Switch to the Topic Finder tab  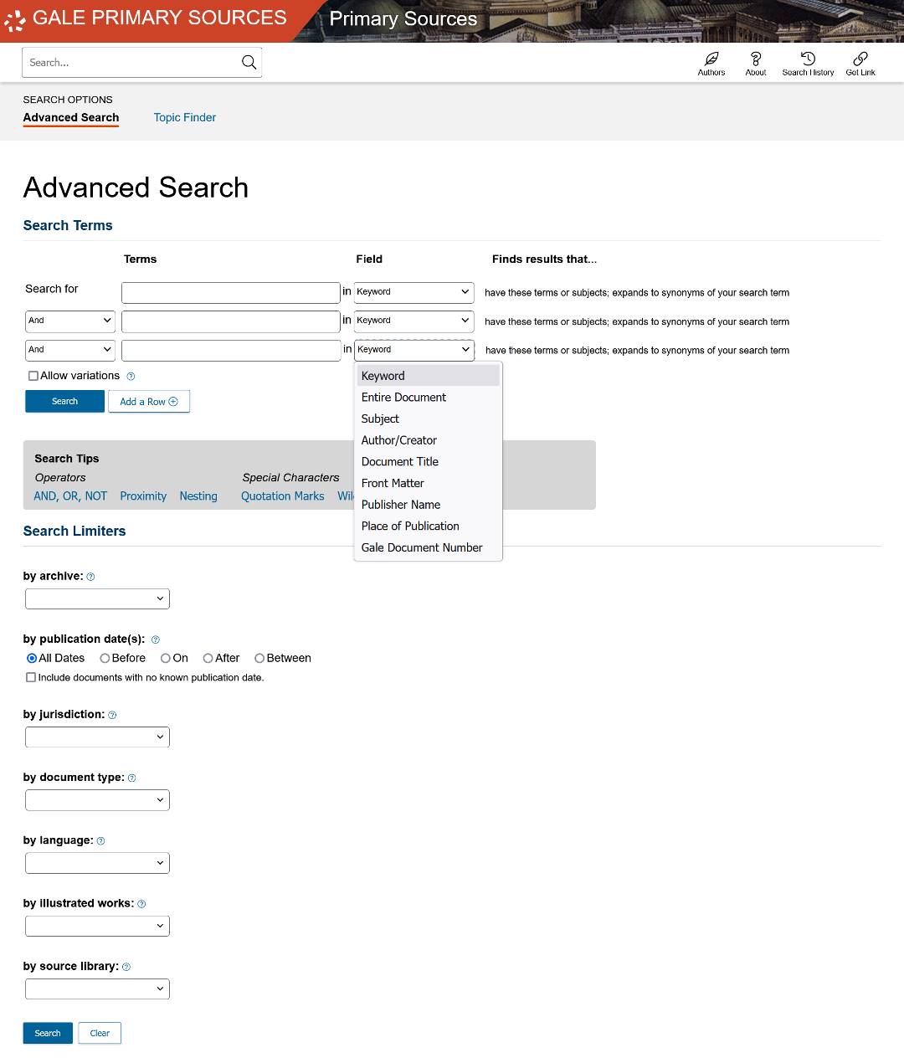185,118
